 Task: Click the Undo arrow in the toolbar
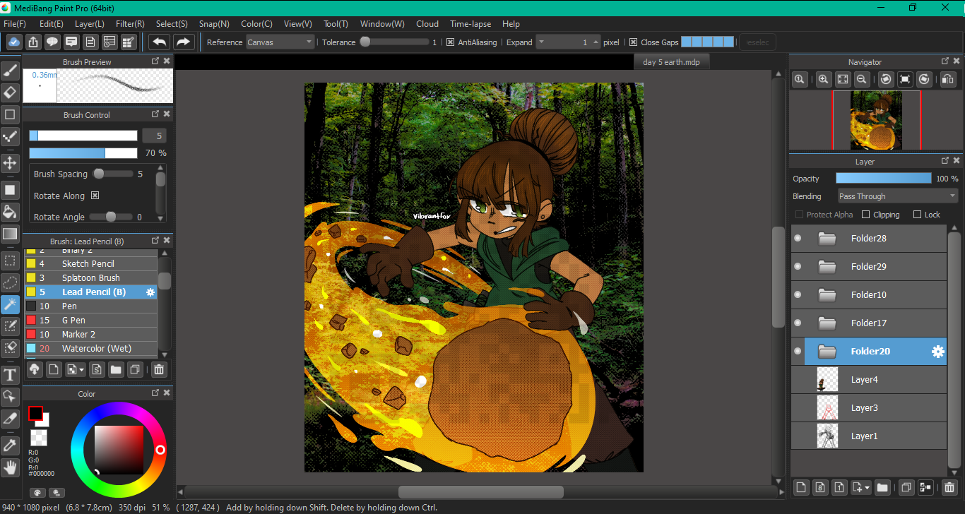point(160,42)
